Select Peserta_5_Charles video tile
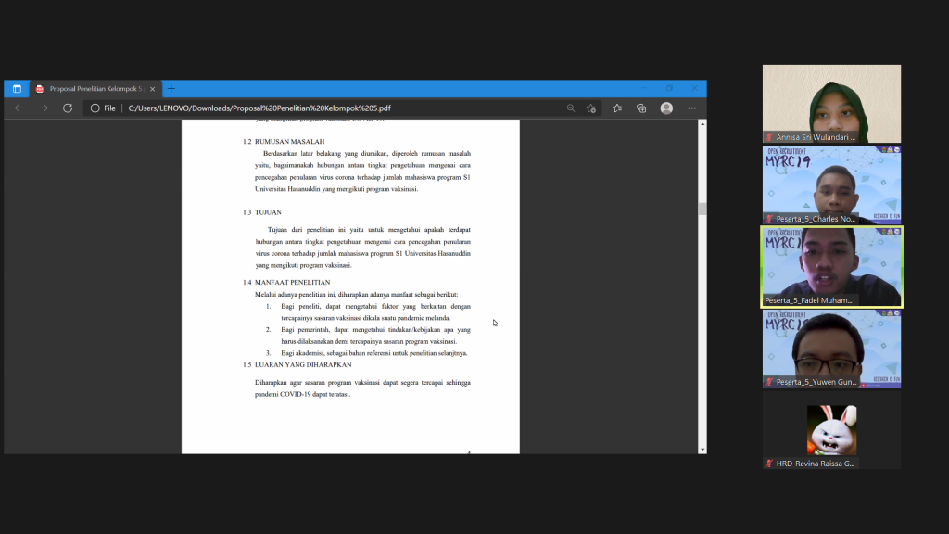This screenshot has height=534, width=949. (831, 185)
